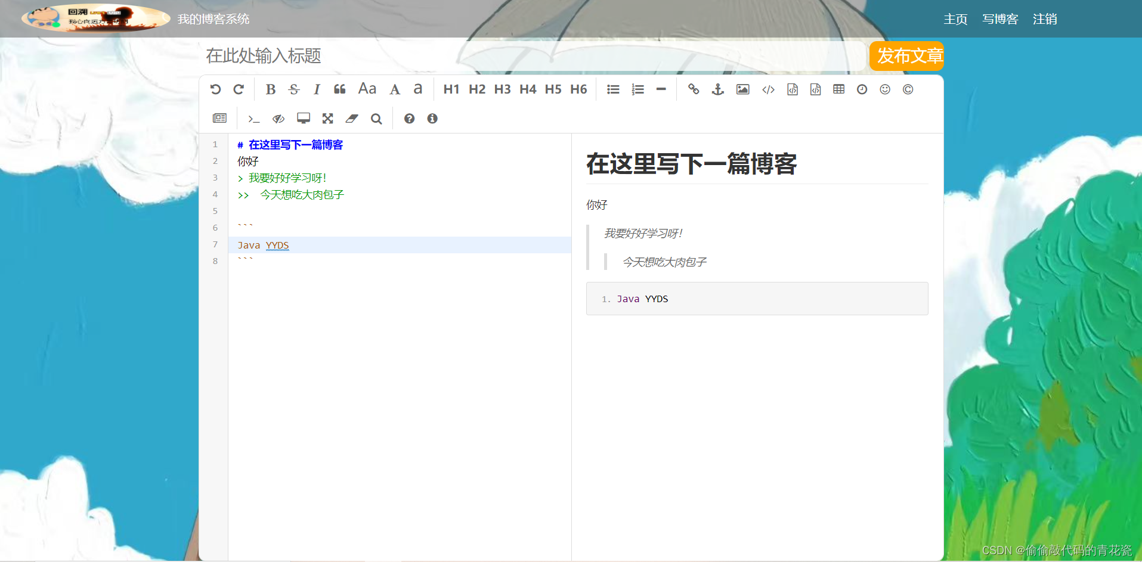Image resolution: width=1142 pixels, height=562 pixels.
Task: Click line number 8 in the gutter
Action: [x=215, y=261]
